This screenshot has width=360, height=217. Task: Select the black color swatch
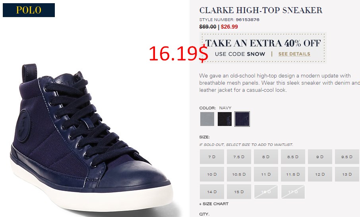pyautogui.click(x=225, y=119)
